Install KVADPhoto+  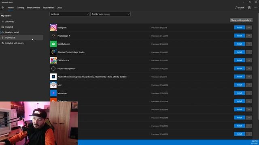pyautogui.click(x=239, y=60)
